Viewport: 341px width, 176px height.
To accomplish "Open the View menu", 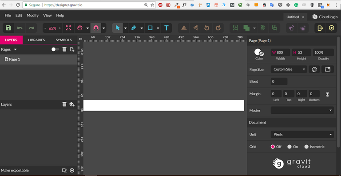I will [x=47, y=16].
